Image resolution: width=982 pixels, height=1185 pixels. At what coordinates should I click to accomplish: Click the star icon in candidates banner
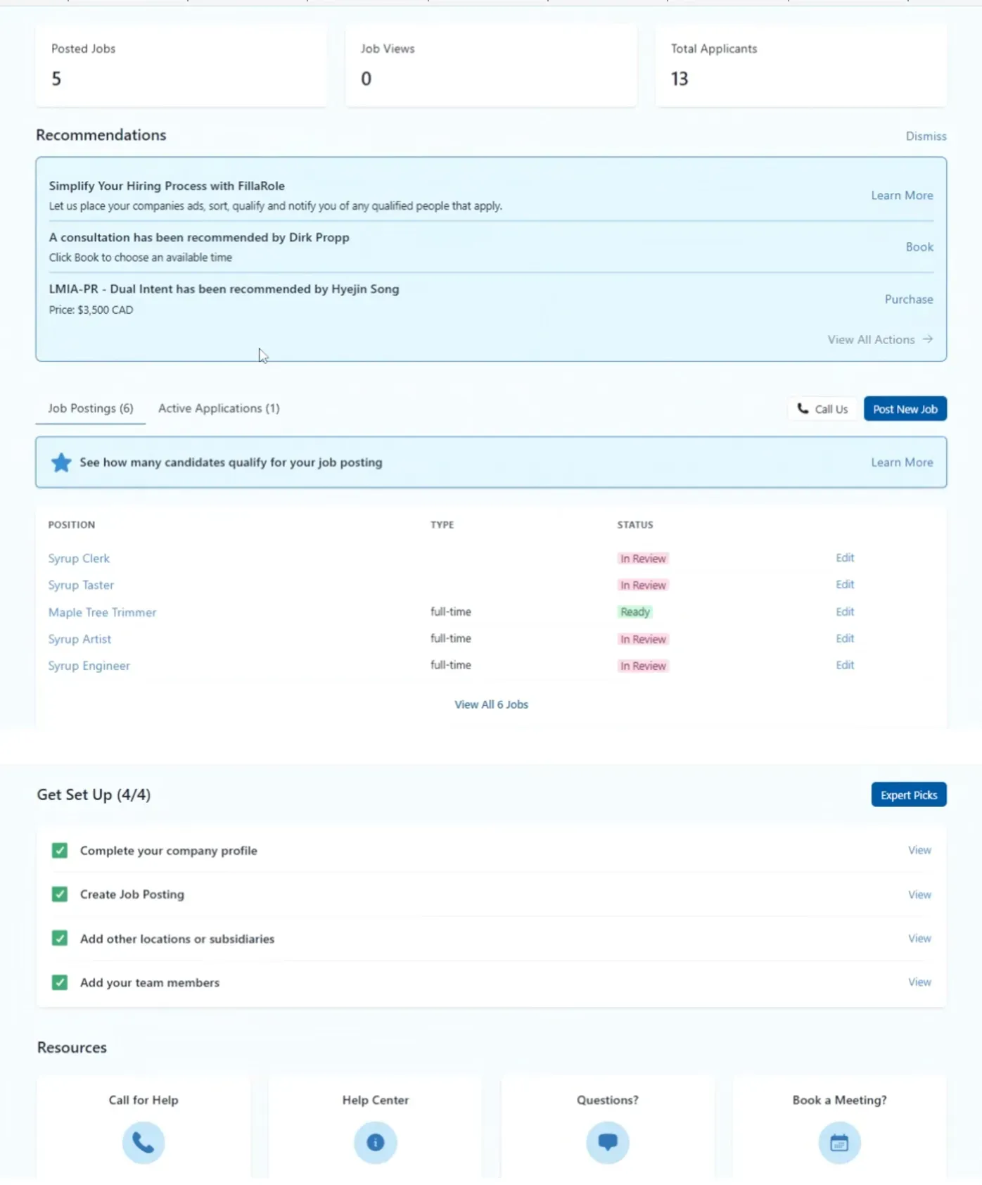[61, 462]
